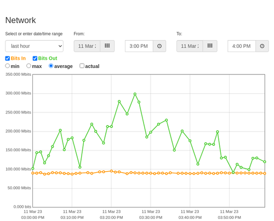This screenshot has height=221, width=274.
Task: Click the 03:50:00 PM axis label
Action: (x=229, y=218)
